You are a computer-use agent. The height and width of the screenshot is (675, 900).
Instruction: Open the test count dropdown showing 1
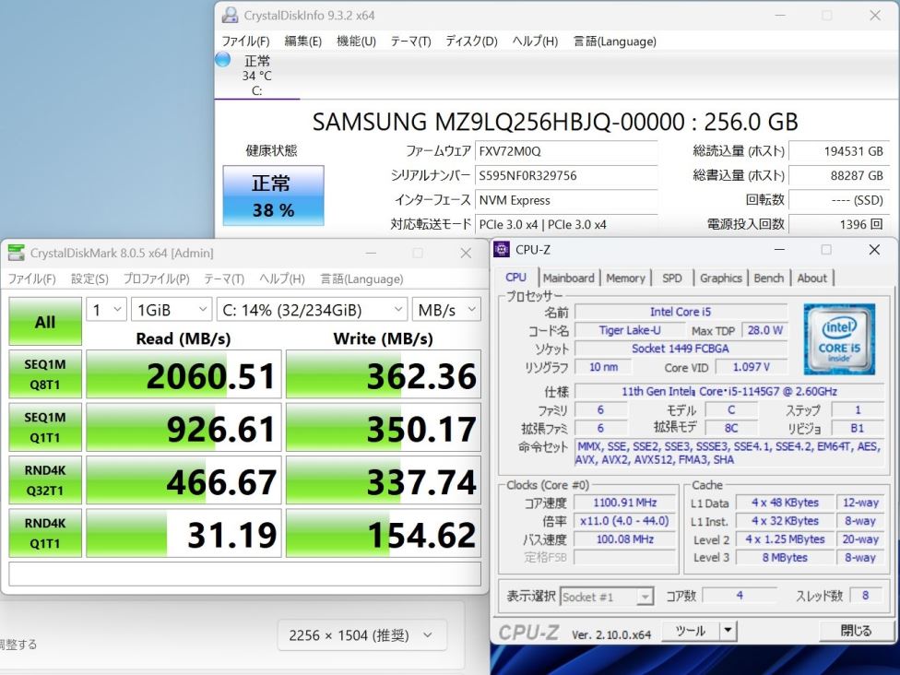tap(106, 310)
